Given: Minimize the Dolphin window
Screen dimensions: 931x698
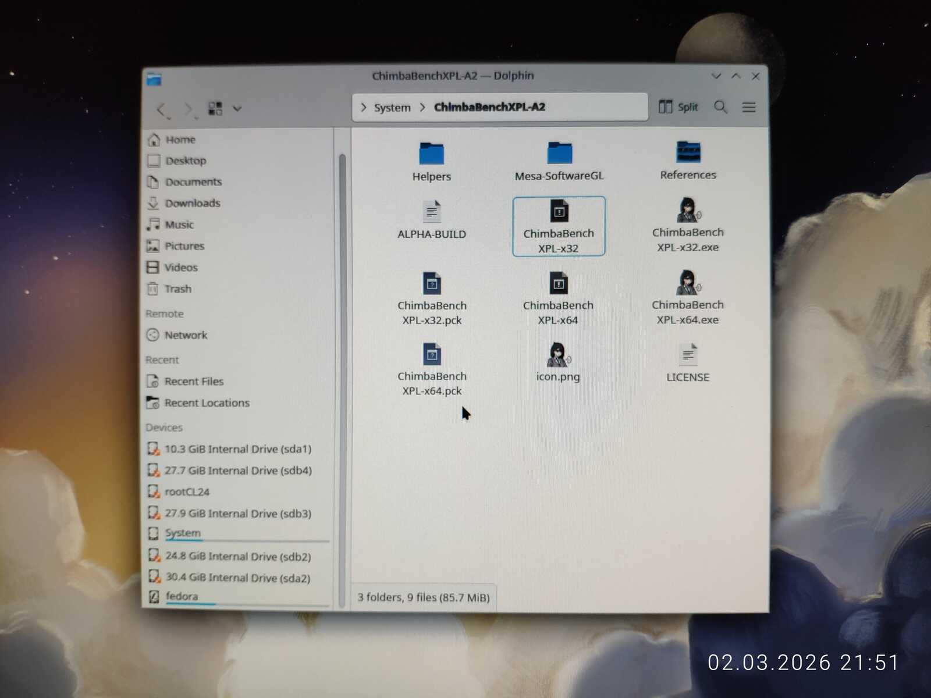Looking at the screenshot, I should (716, 76).
